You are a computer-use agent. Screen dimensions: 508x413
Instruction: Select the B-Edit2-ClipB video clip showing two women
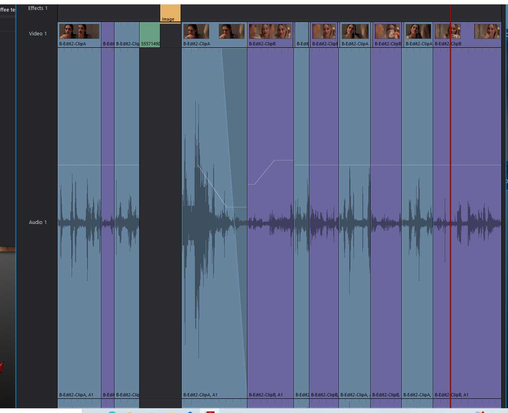tap(271, 35)
